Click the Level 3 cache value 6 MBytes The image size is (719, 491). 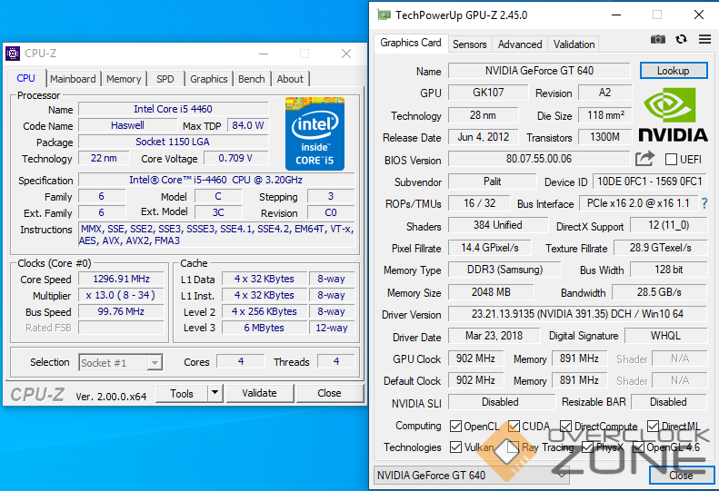tap(265, 328)
